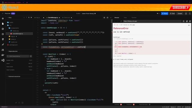
Task: Open the Explorer files icon in the sidebar
Action: click(x=3, y=24)
